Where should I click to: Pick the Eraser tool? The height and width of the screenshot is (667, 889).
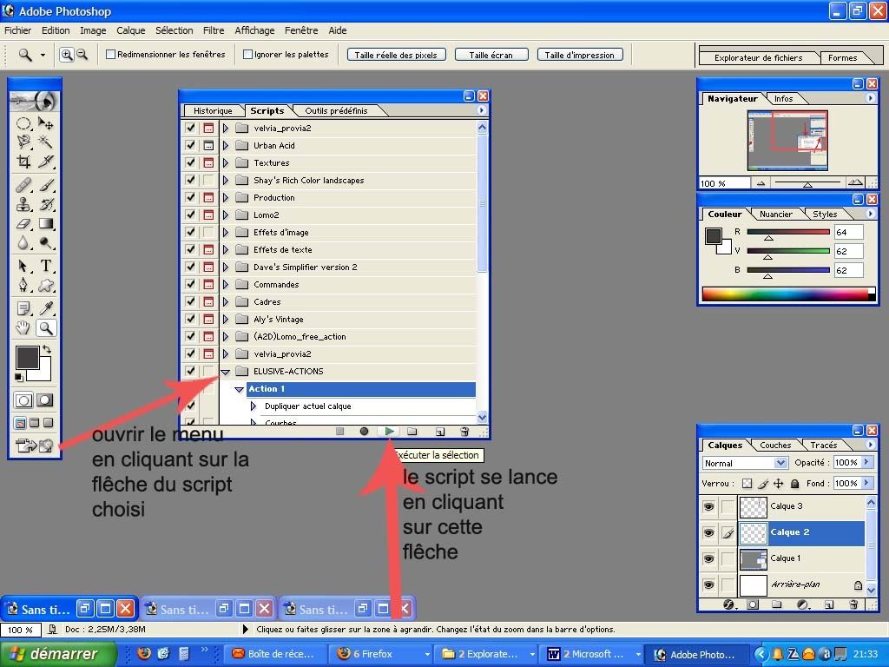pos(23,223)
